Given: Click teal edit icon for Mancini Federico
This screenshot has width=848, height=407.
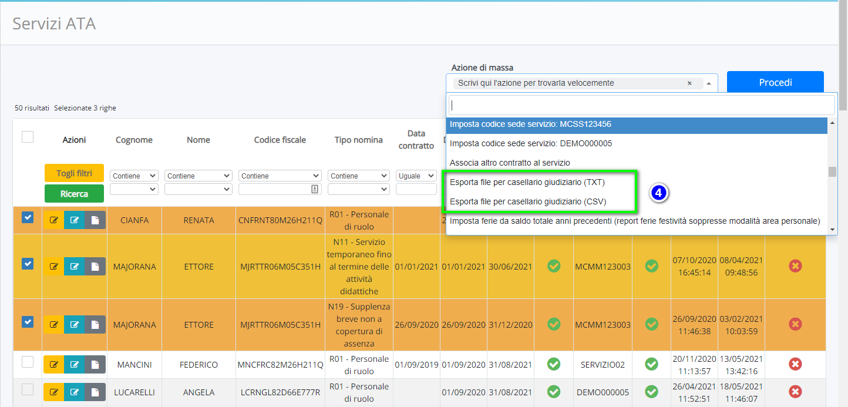Looking at the screenshot, I should point(75,365).
